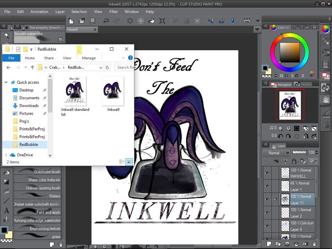Screen dimensions: 332x249
Task: Toggle Clip to Layer Below icon
Action: (x=276, y=161)
